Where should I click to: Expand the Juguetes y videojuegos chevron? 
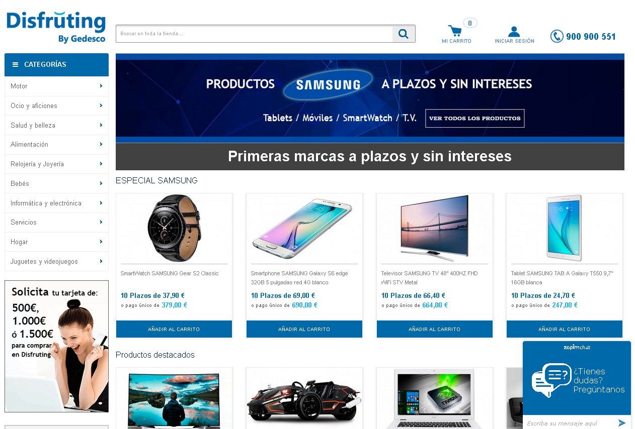click(101, 261)
